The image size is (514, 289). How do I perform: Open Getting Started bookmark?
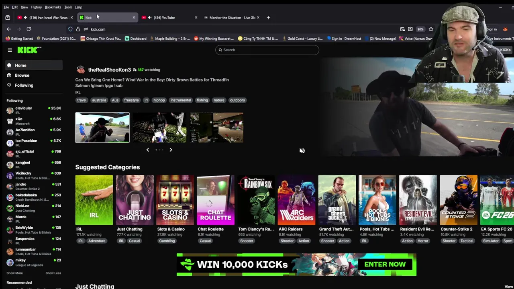19,39
